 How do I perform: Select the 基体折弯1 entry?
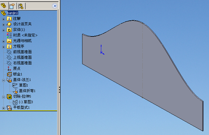click(27, 91)
